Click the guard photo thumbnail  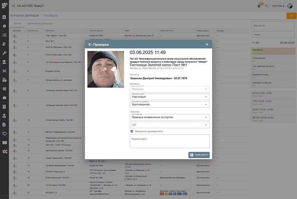(x=105, y=69)
